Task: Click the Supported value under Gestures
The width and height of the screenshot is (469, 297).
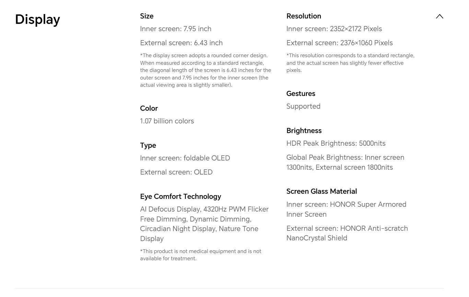Action: click(303, 106)
